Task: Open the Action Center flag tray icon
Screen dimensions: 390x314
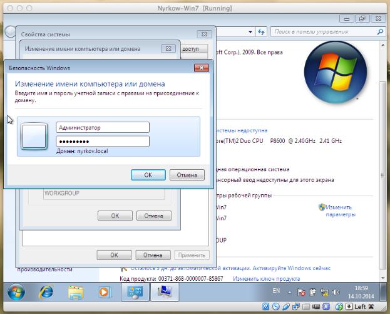Action: tap(301, 292)
